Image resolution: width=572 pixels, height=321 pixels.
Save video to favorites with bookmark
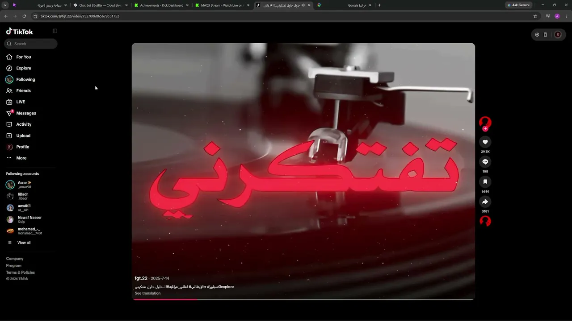coord(485,181)
